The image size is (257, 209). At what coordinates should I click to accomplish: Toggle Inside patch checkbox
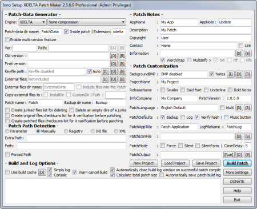66,31
